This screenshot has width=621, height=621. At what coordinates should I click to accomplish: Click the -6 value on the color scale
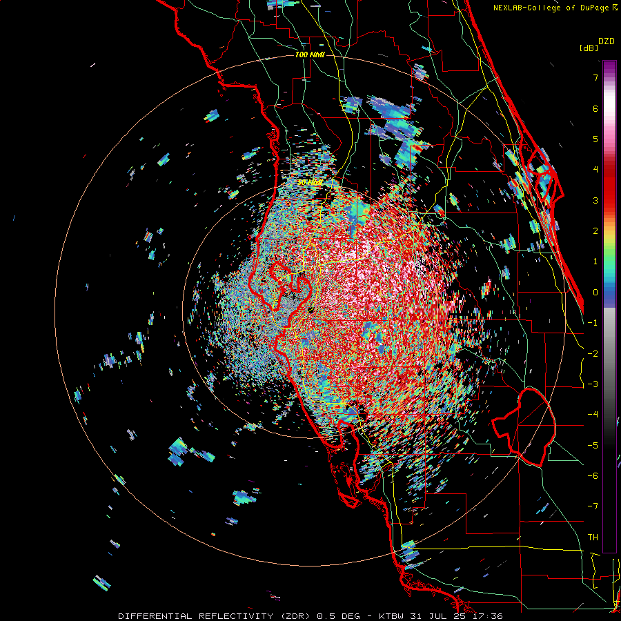(593, 476)
